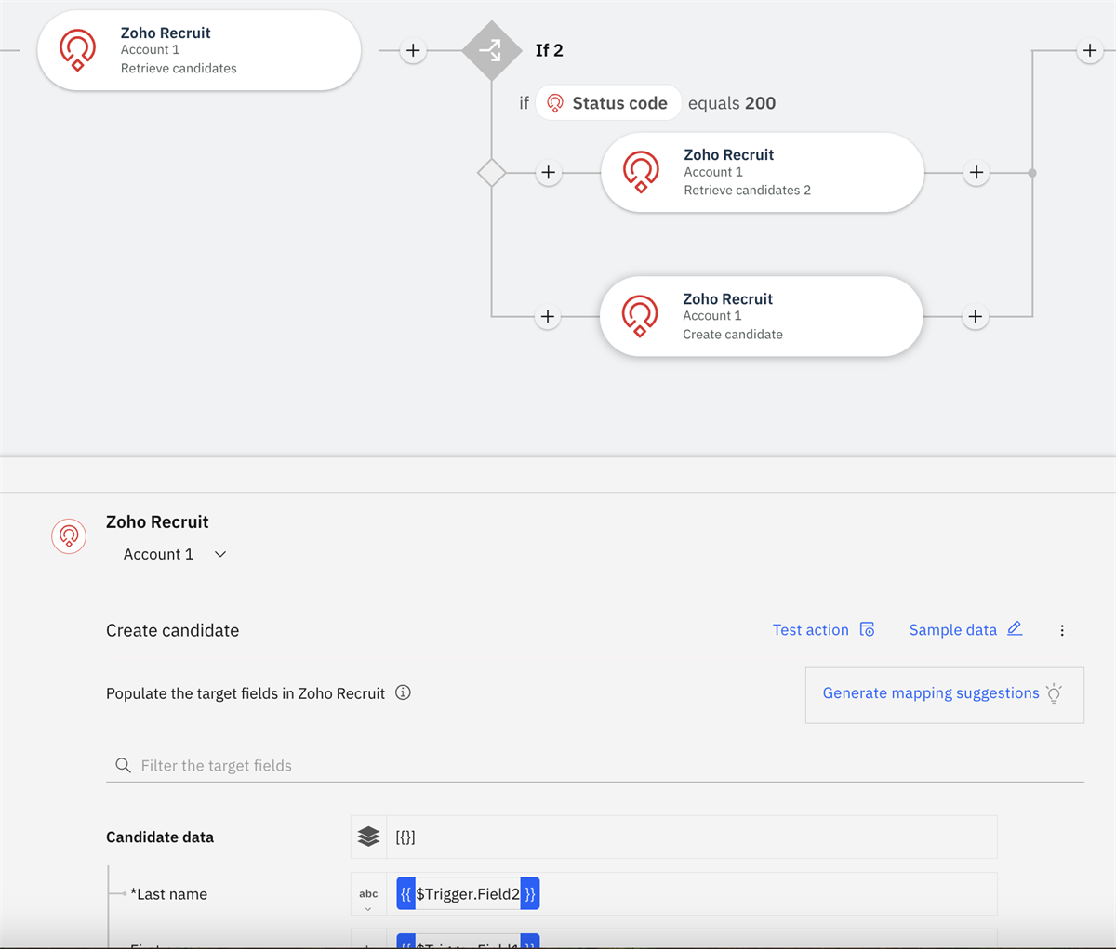
Task: Click the Zoho Recruit logo in Retrieve candidates node
Action: point(78,50)
